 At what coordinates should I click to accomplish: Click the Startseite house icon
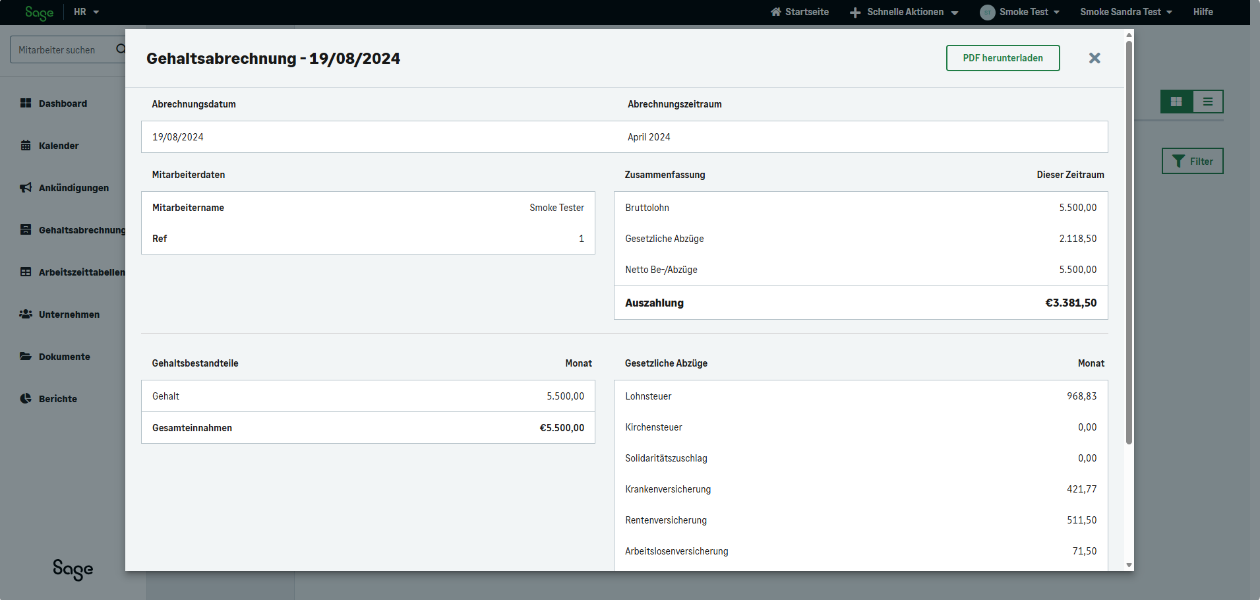coord(776,12)
